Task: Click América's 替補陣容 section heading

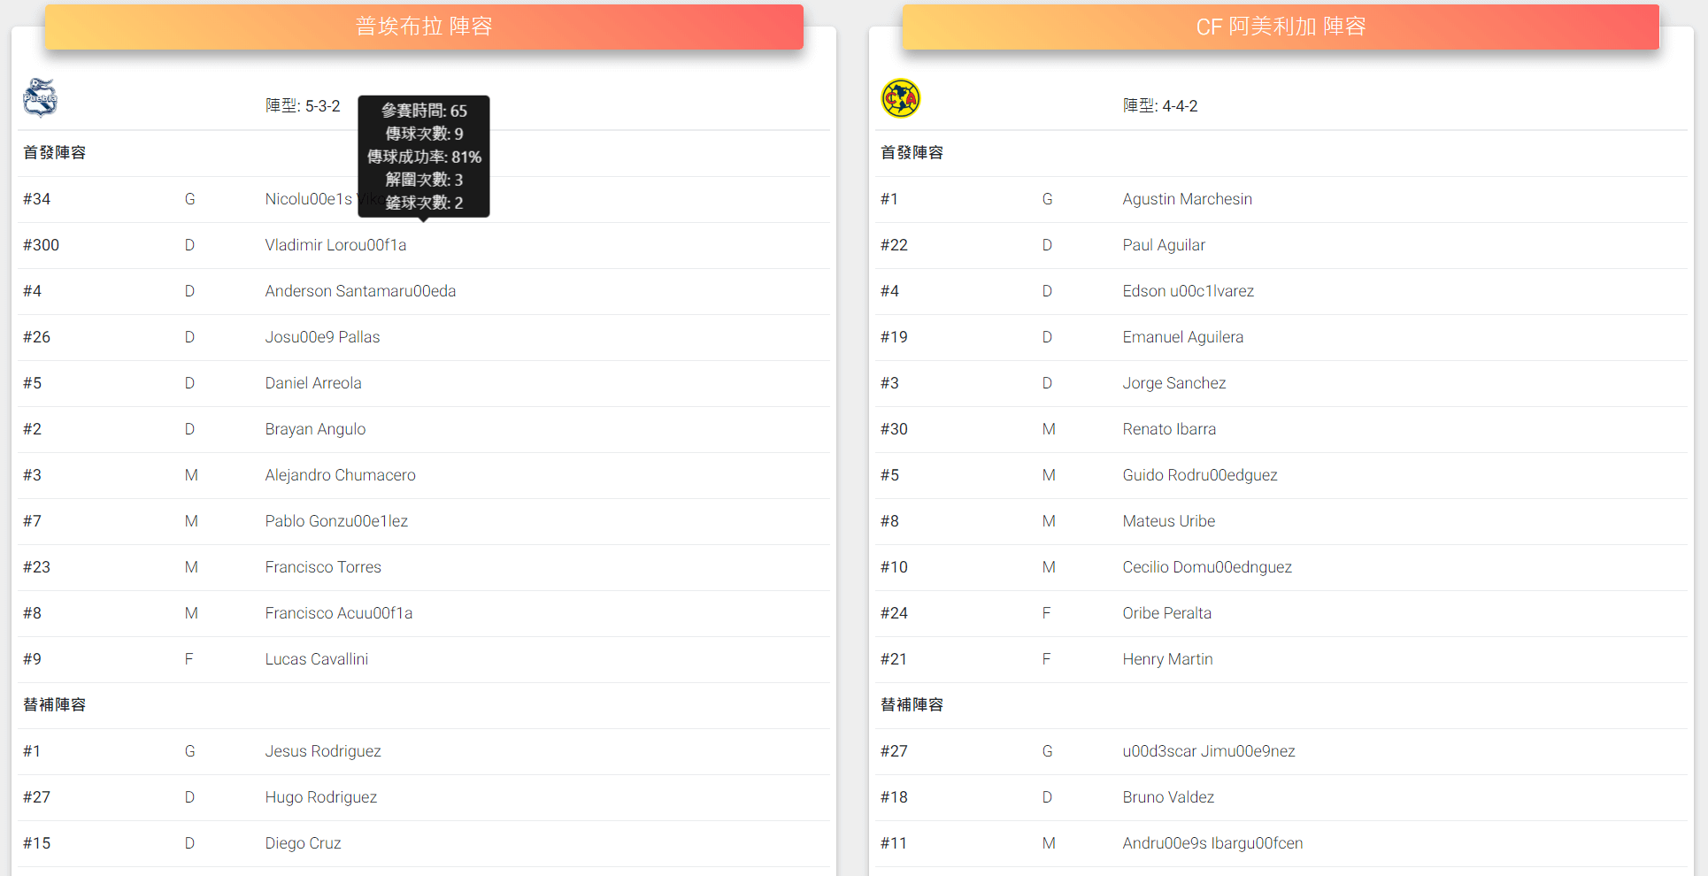Action: [912, 705]
